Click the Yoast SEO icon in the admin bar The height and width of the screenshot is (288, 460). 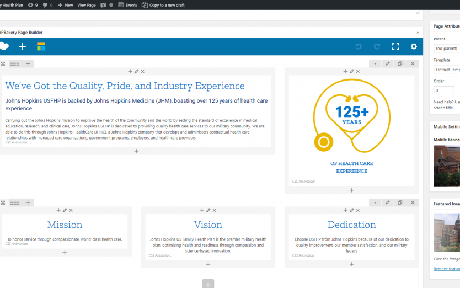[103, 5]
